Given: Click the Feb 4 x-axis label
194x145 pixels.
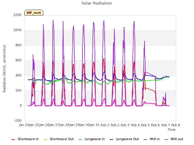Looking at the screenshot, I should point(135,125).
